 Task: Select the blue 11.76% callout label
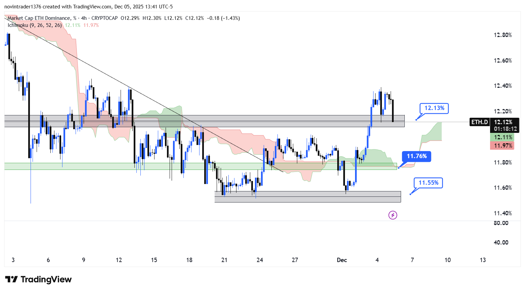click(417, 156)
